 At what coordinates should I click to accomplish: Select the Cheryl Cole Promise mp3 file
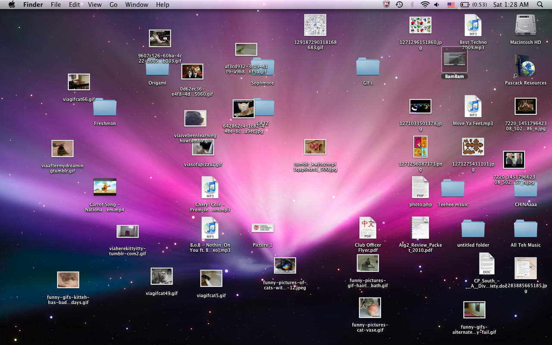[210, 187]
